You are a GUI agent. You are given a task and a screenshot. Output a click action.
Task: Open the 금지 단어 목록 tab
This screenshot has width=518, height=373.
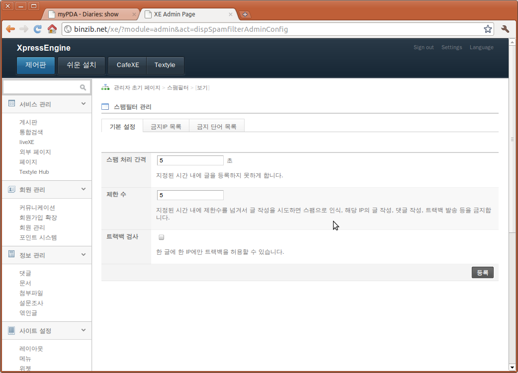(217, 127)
